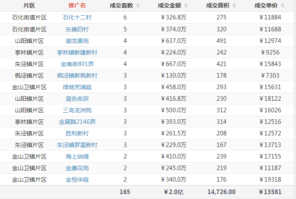
Task: Click amount ¥458.0万
Action: (173, 87)
